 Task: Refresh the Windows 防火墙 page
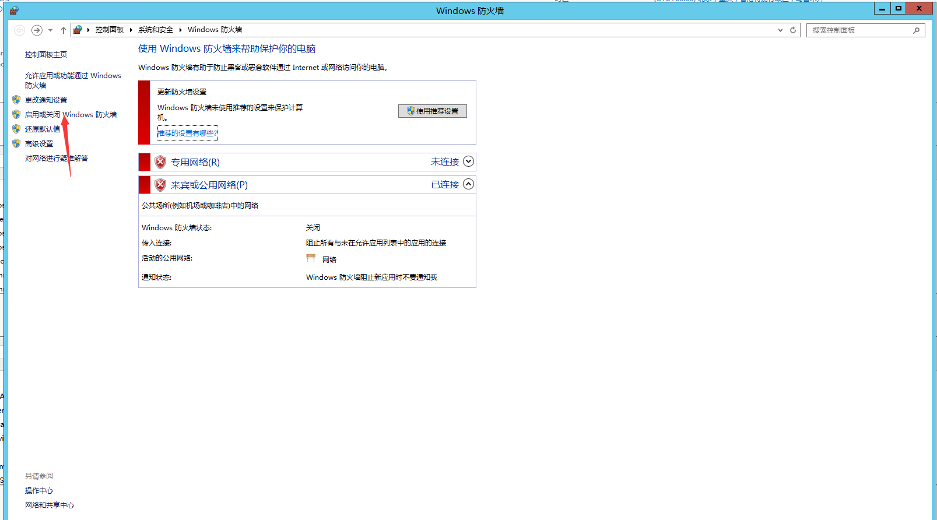tap(793, 30)
